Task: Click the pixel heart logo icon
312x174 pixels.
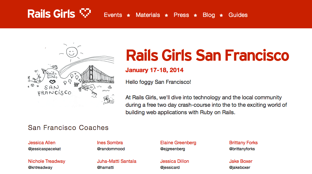Action: (x=85, y=13)
